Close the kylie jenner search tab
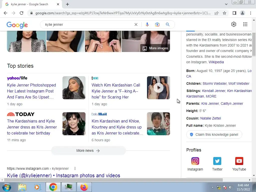Screen dimensions: 256x192 (x=58, y=4)
